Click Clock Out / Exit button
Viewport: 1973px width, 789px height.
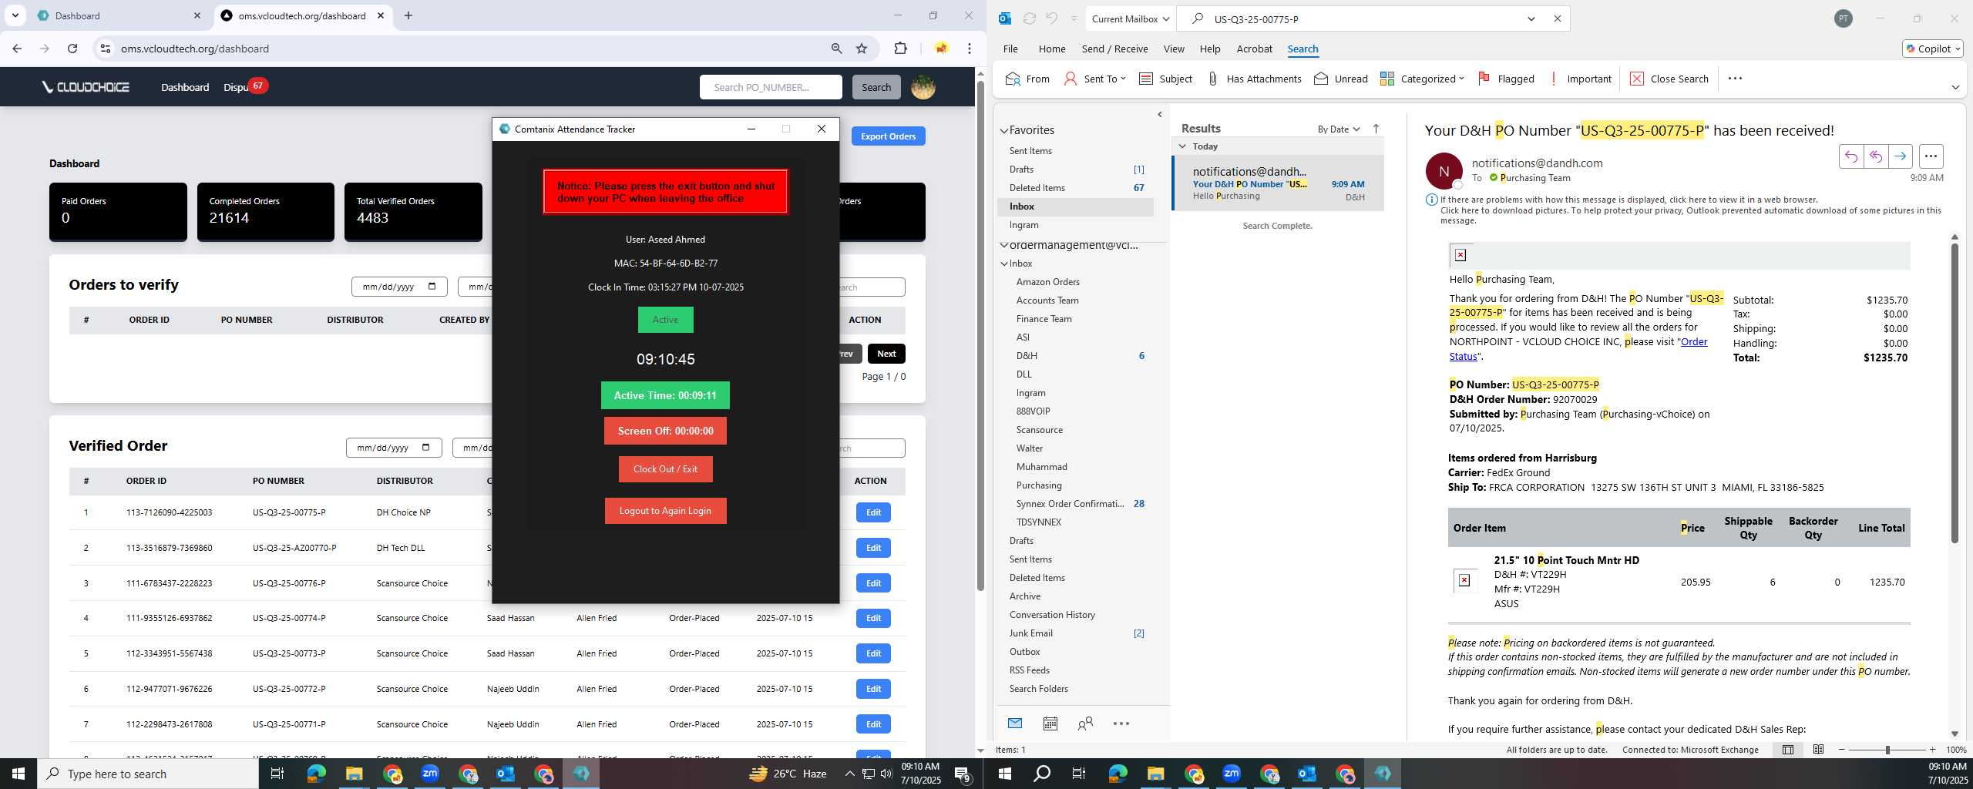(x=665, y=469)
